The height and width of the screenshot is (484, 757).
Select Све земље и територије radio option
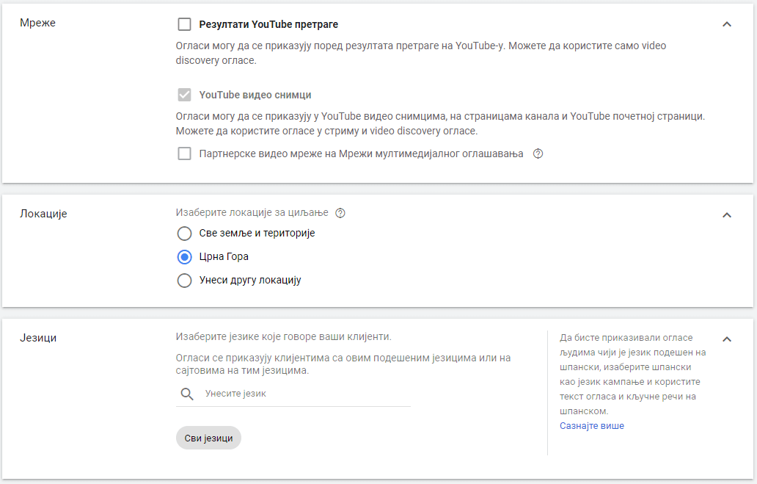[184, 234]
